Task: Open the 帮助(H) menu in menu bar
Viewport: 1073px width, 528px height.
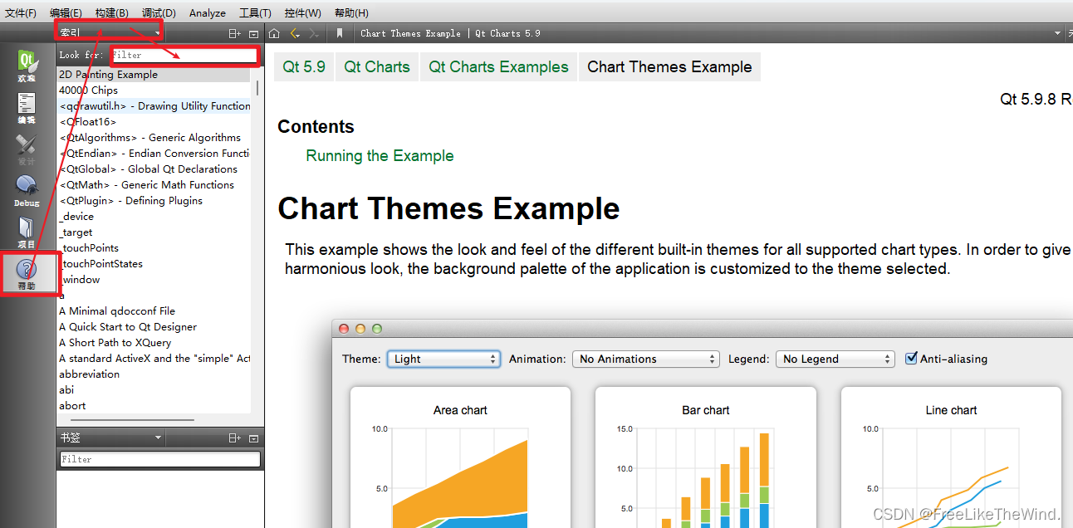Action: [x=351, y=12]
